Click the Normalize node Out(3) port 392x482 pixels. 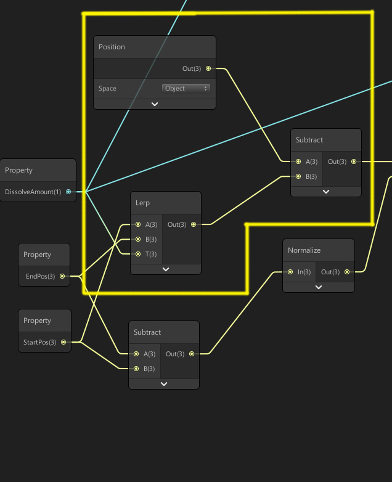click(347, 272)
